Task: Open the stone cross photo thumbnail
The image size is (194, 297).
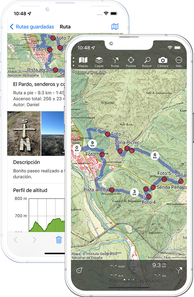Action: [x=24, y=133]
